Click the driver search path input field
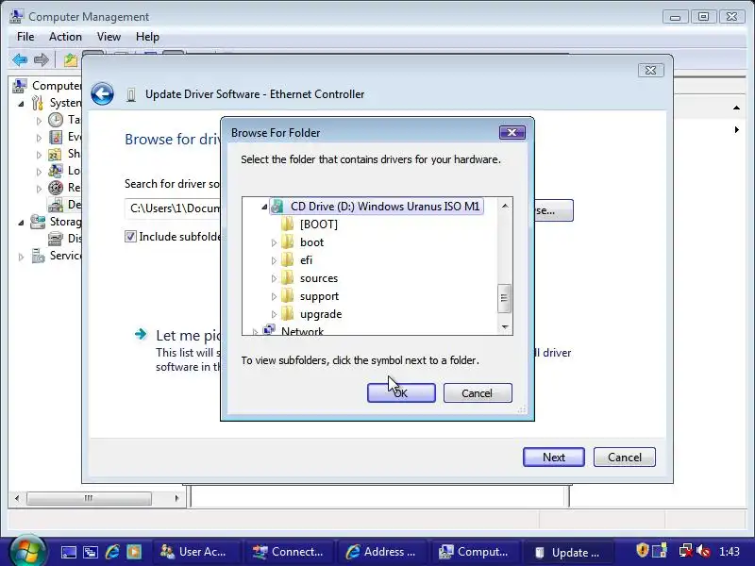Image resolution: width=755 pixels, height=566 pixels. [x=173, y=208]
